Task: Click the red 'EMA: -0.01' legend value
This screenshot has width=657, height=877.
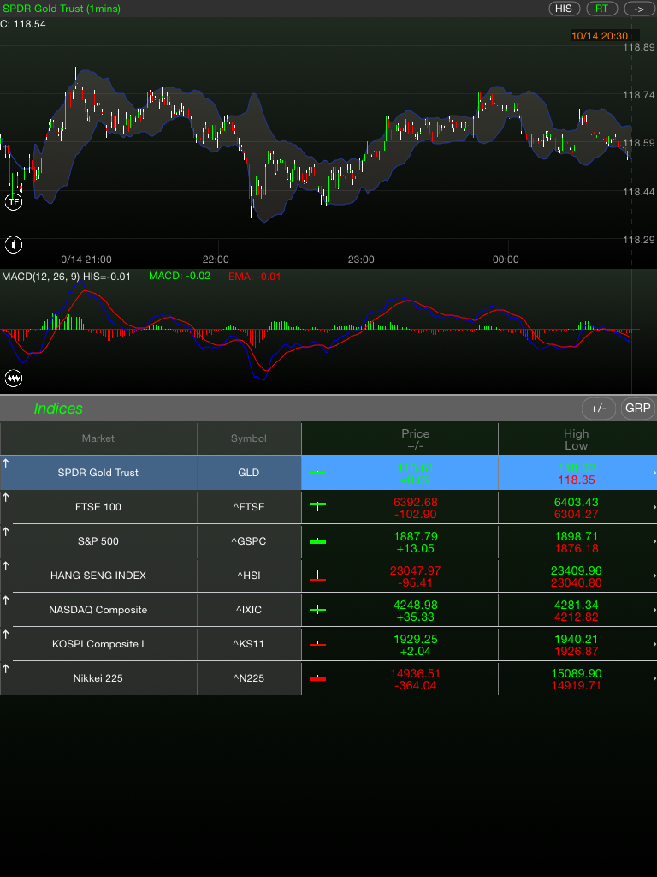Action: 255,277
